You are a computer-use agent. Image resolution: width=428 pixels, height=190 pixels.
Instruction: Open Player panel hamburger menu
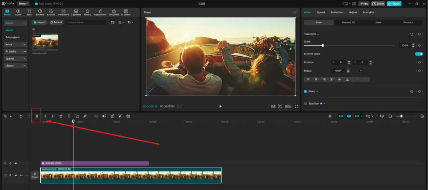click(295, 12)
